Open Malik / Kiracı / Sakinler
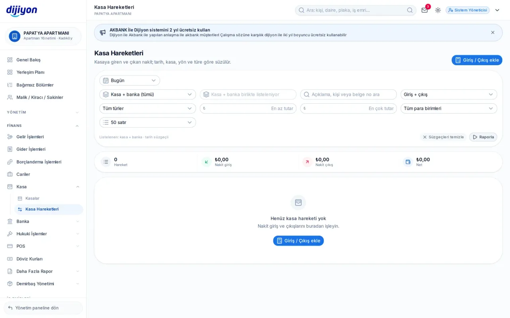This screenshot has width=510, height=318. pos(43,97)
